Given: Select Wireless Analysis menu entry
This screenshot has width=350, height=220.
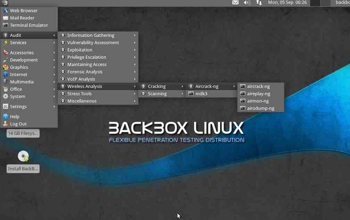Looking at the screenshot, I should 98,86.
